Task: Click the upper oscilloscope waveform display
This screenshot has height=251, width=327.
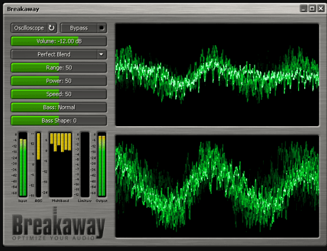Action: 217,75
